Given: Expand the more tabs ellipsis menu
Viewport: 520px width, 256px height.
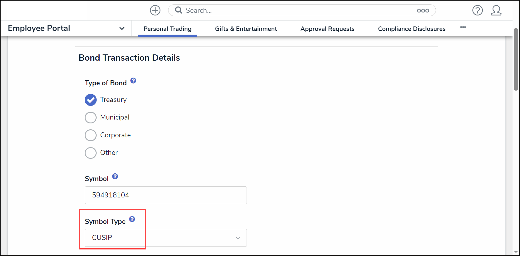Looking at the screenshot, I should point(463,27).
